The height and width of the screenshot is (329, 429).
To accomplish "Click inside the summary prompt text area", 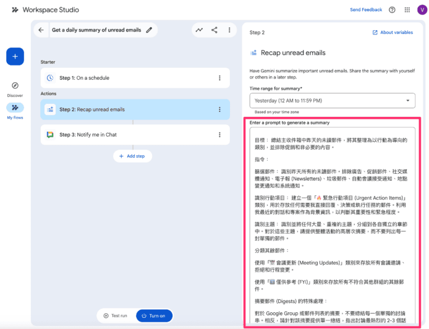I will (x=332, y=223).
